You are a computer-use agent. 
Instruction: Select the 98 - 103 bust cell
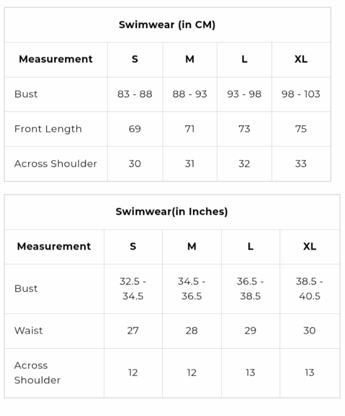point(301,94)
